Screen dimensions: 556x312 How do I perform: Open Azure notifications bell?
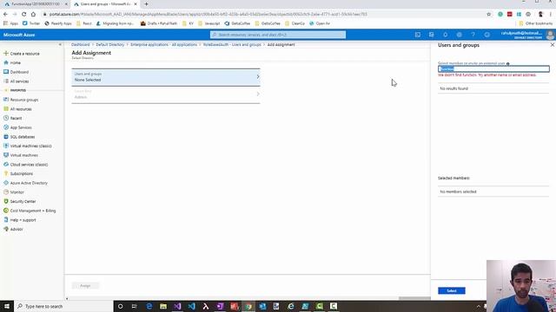coord(446,35)
